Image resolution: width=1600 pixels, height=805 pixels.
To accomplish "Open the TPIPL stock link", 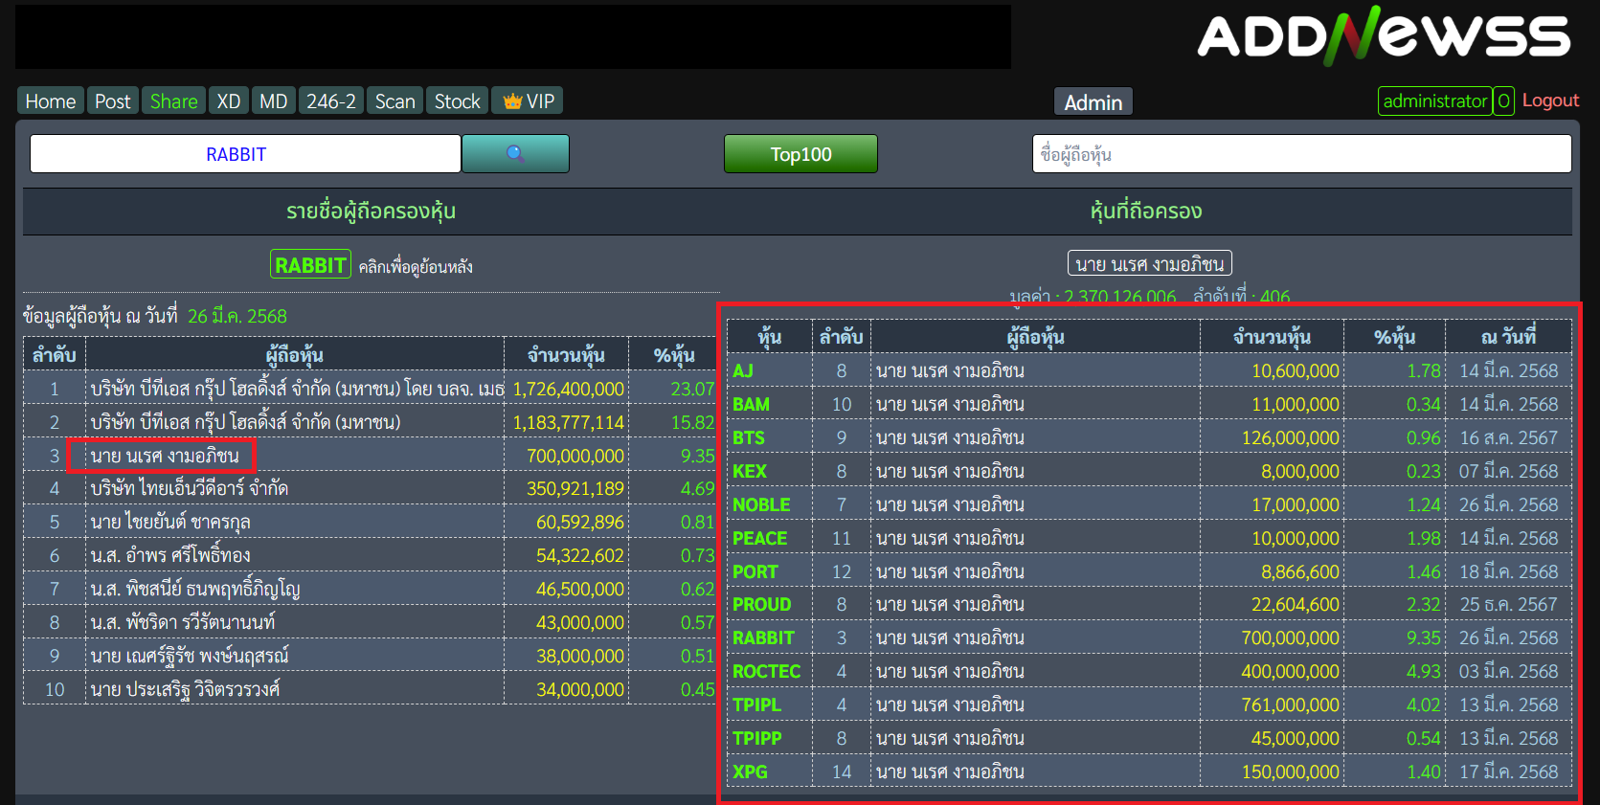I will pyautogui.click(x=756, y=705).
